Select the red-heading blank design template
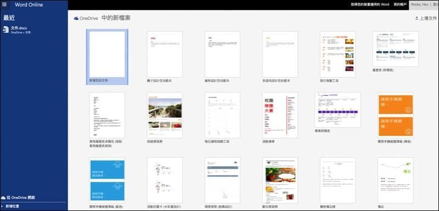Viewport: 439px width, 211px height. 165,54
